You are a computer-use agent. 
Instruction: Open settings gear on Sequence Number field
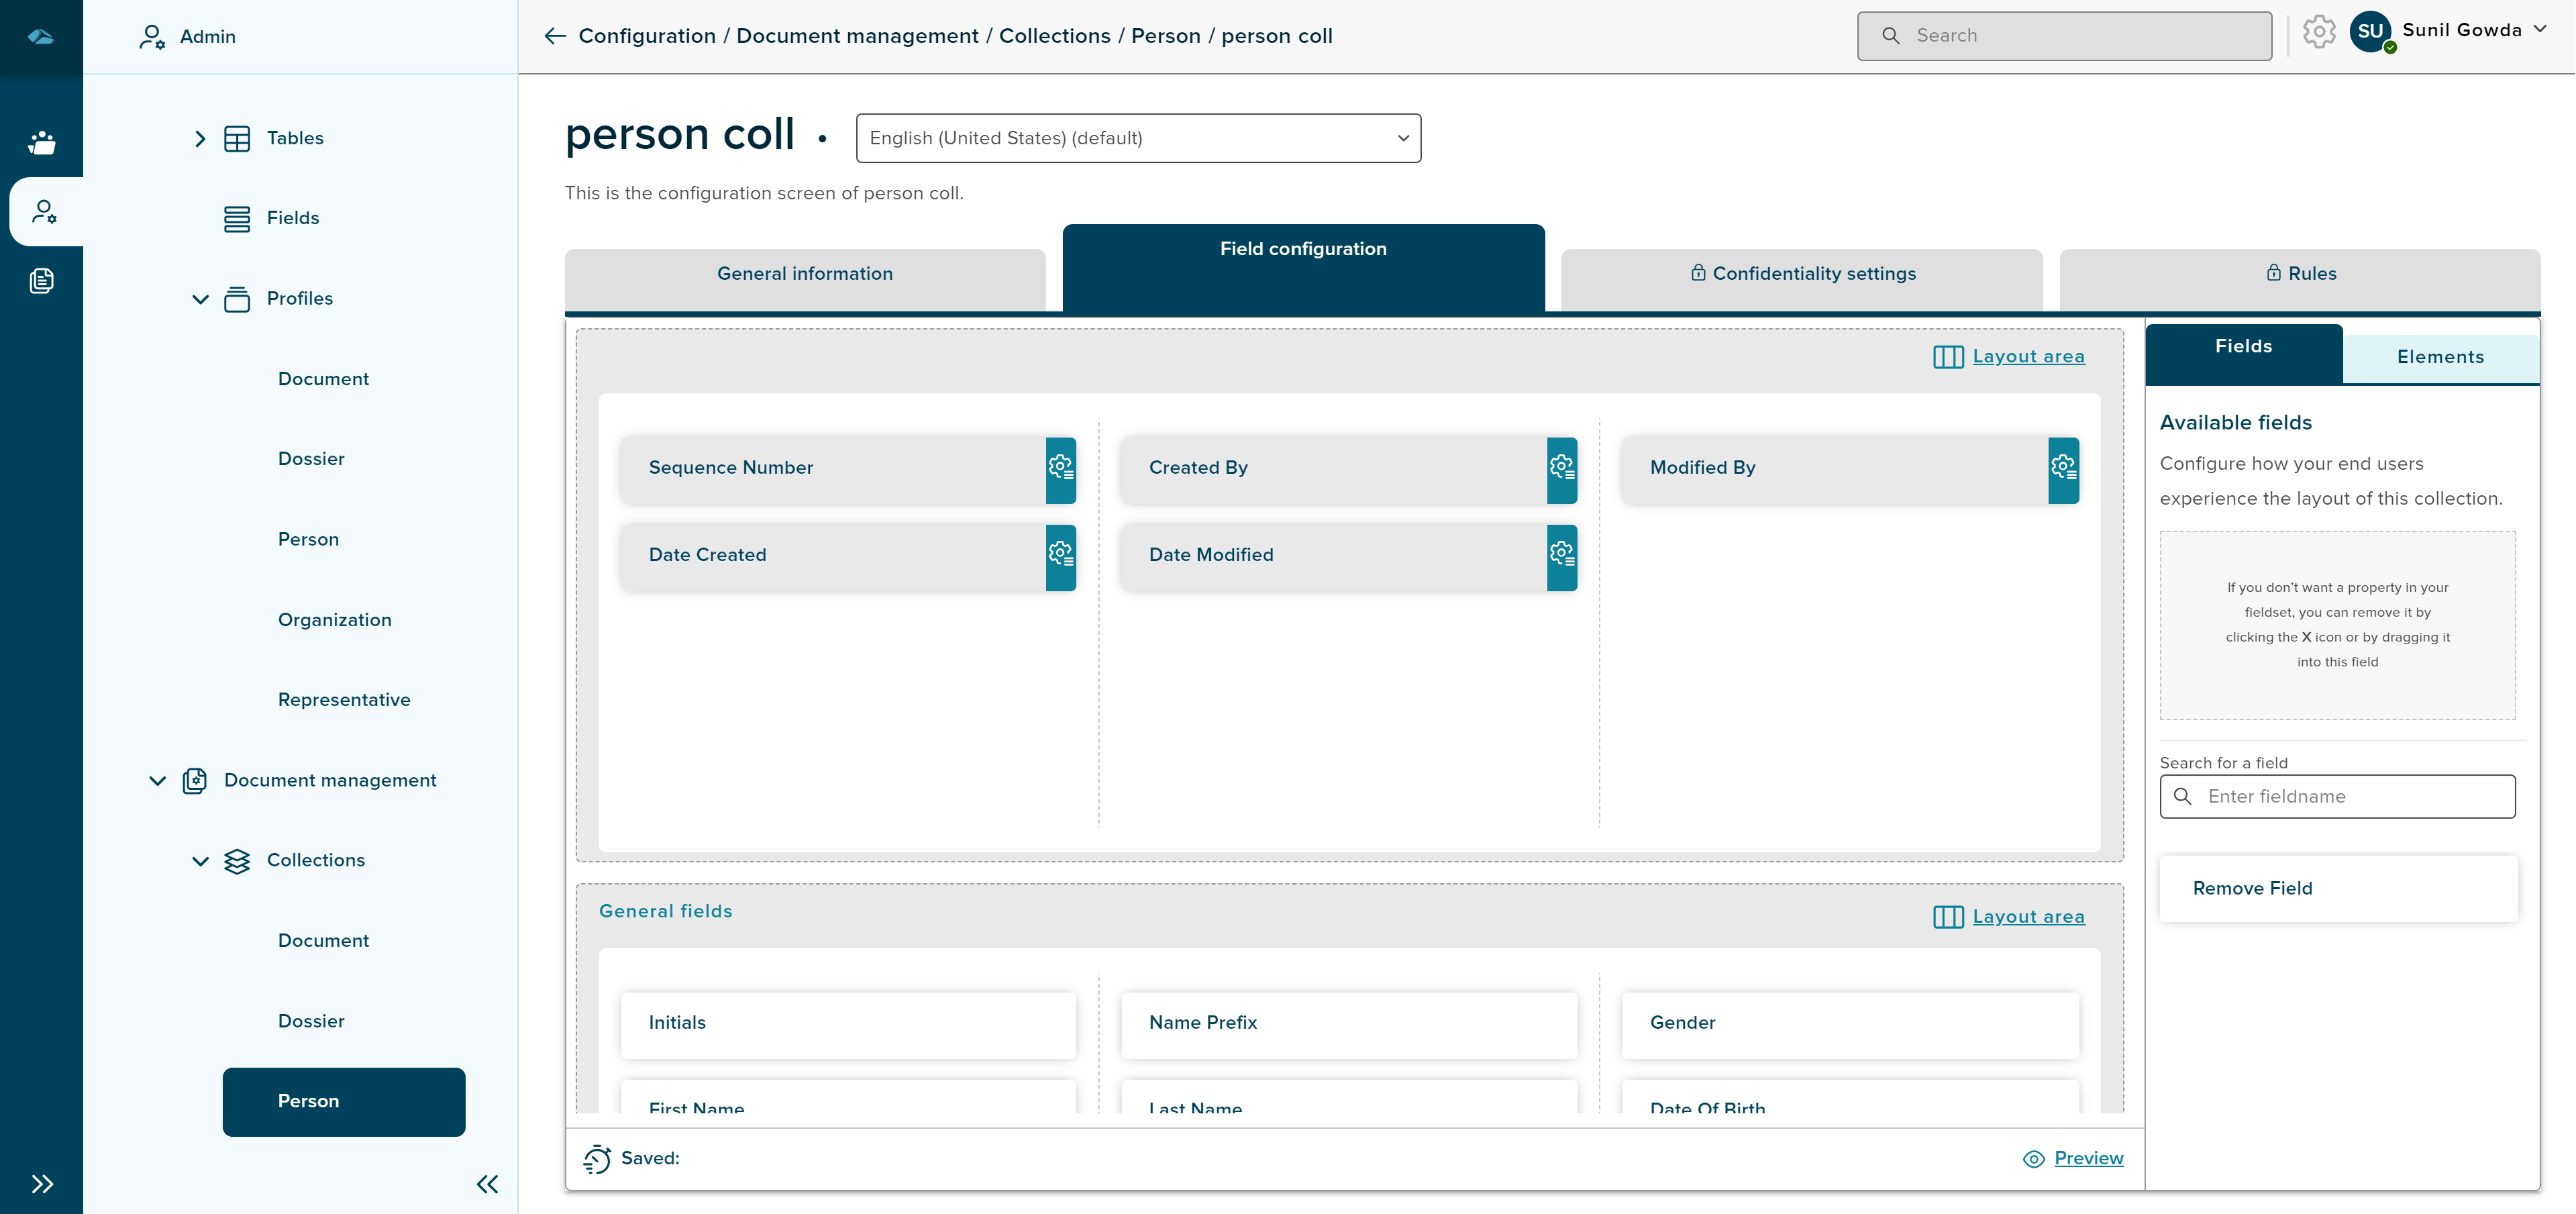click(1060, 468)
